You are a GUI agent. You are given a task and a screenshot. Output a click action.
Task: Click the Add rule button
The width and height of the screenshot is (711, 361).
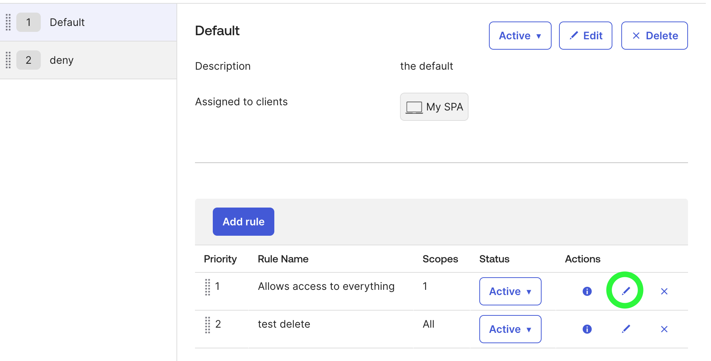[x=244, y=222]
